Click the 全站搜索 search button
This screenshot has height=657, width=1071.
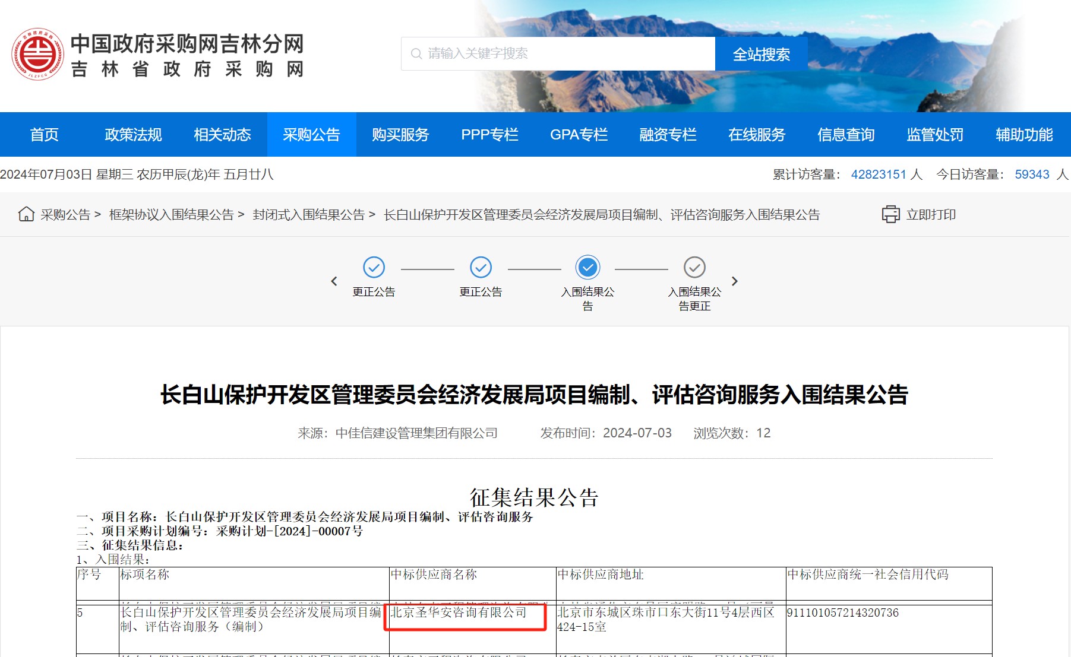pyautogui.click(x=761, y=54)
